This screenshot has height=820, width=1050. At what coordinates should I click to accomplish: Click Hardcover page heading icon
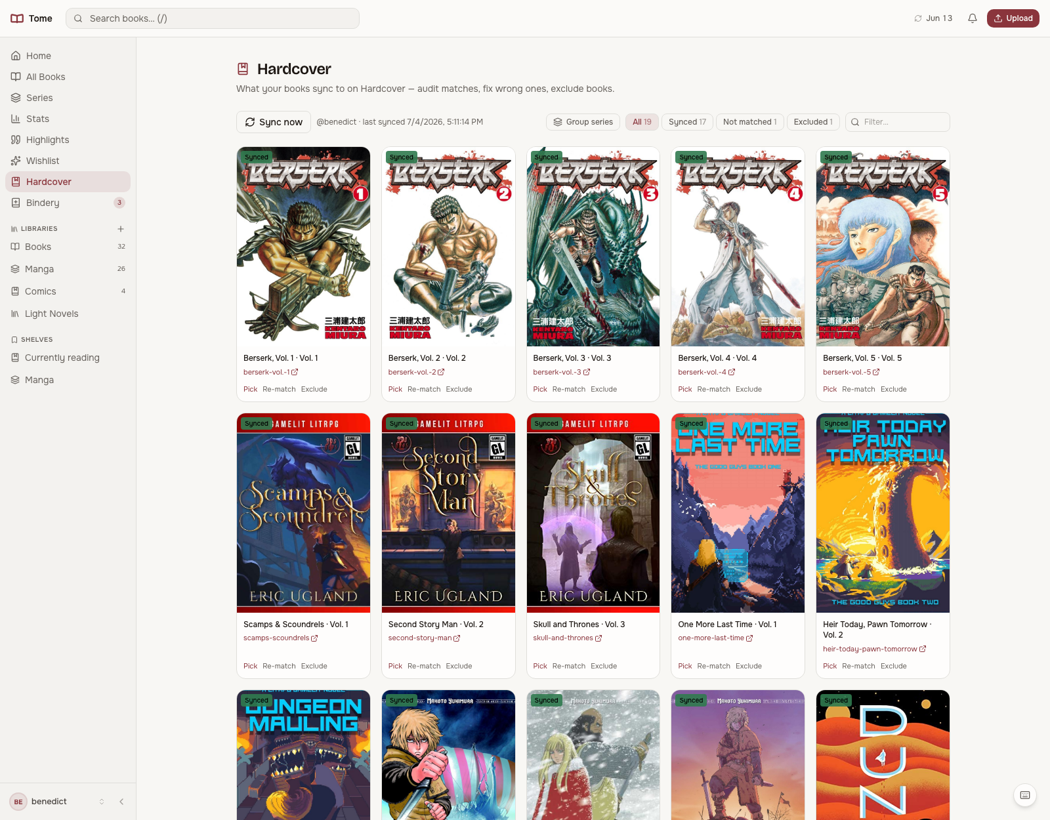pos(243,69)
